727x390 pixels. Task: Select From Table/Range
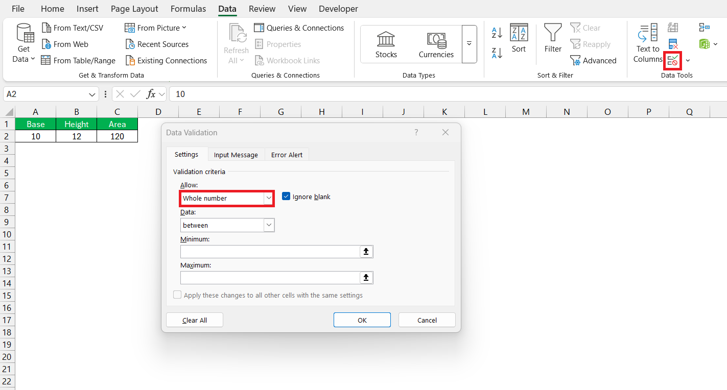(79, 61)
